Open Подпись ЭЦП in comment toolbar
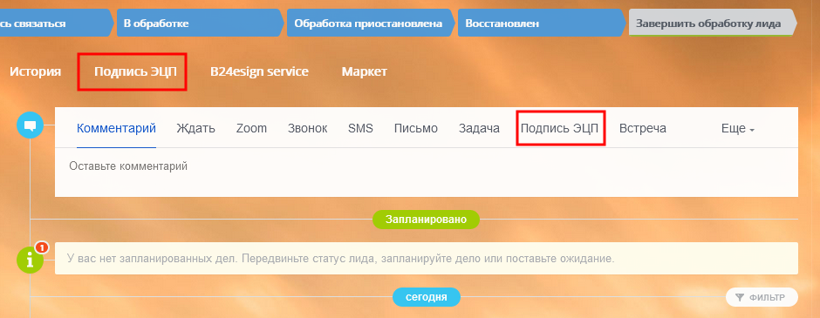Screen dimensions: 820x318 coord(559,128)
